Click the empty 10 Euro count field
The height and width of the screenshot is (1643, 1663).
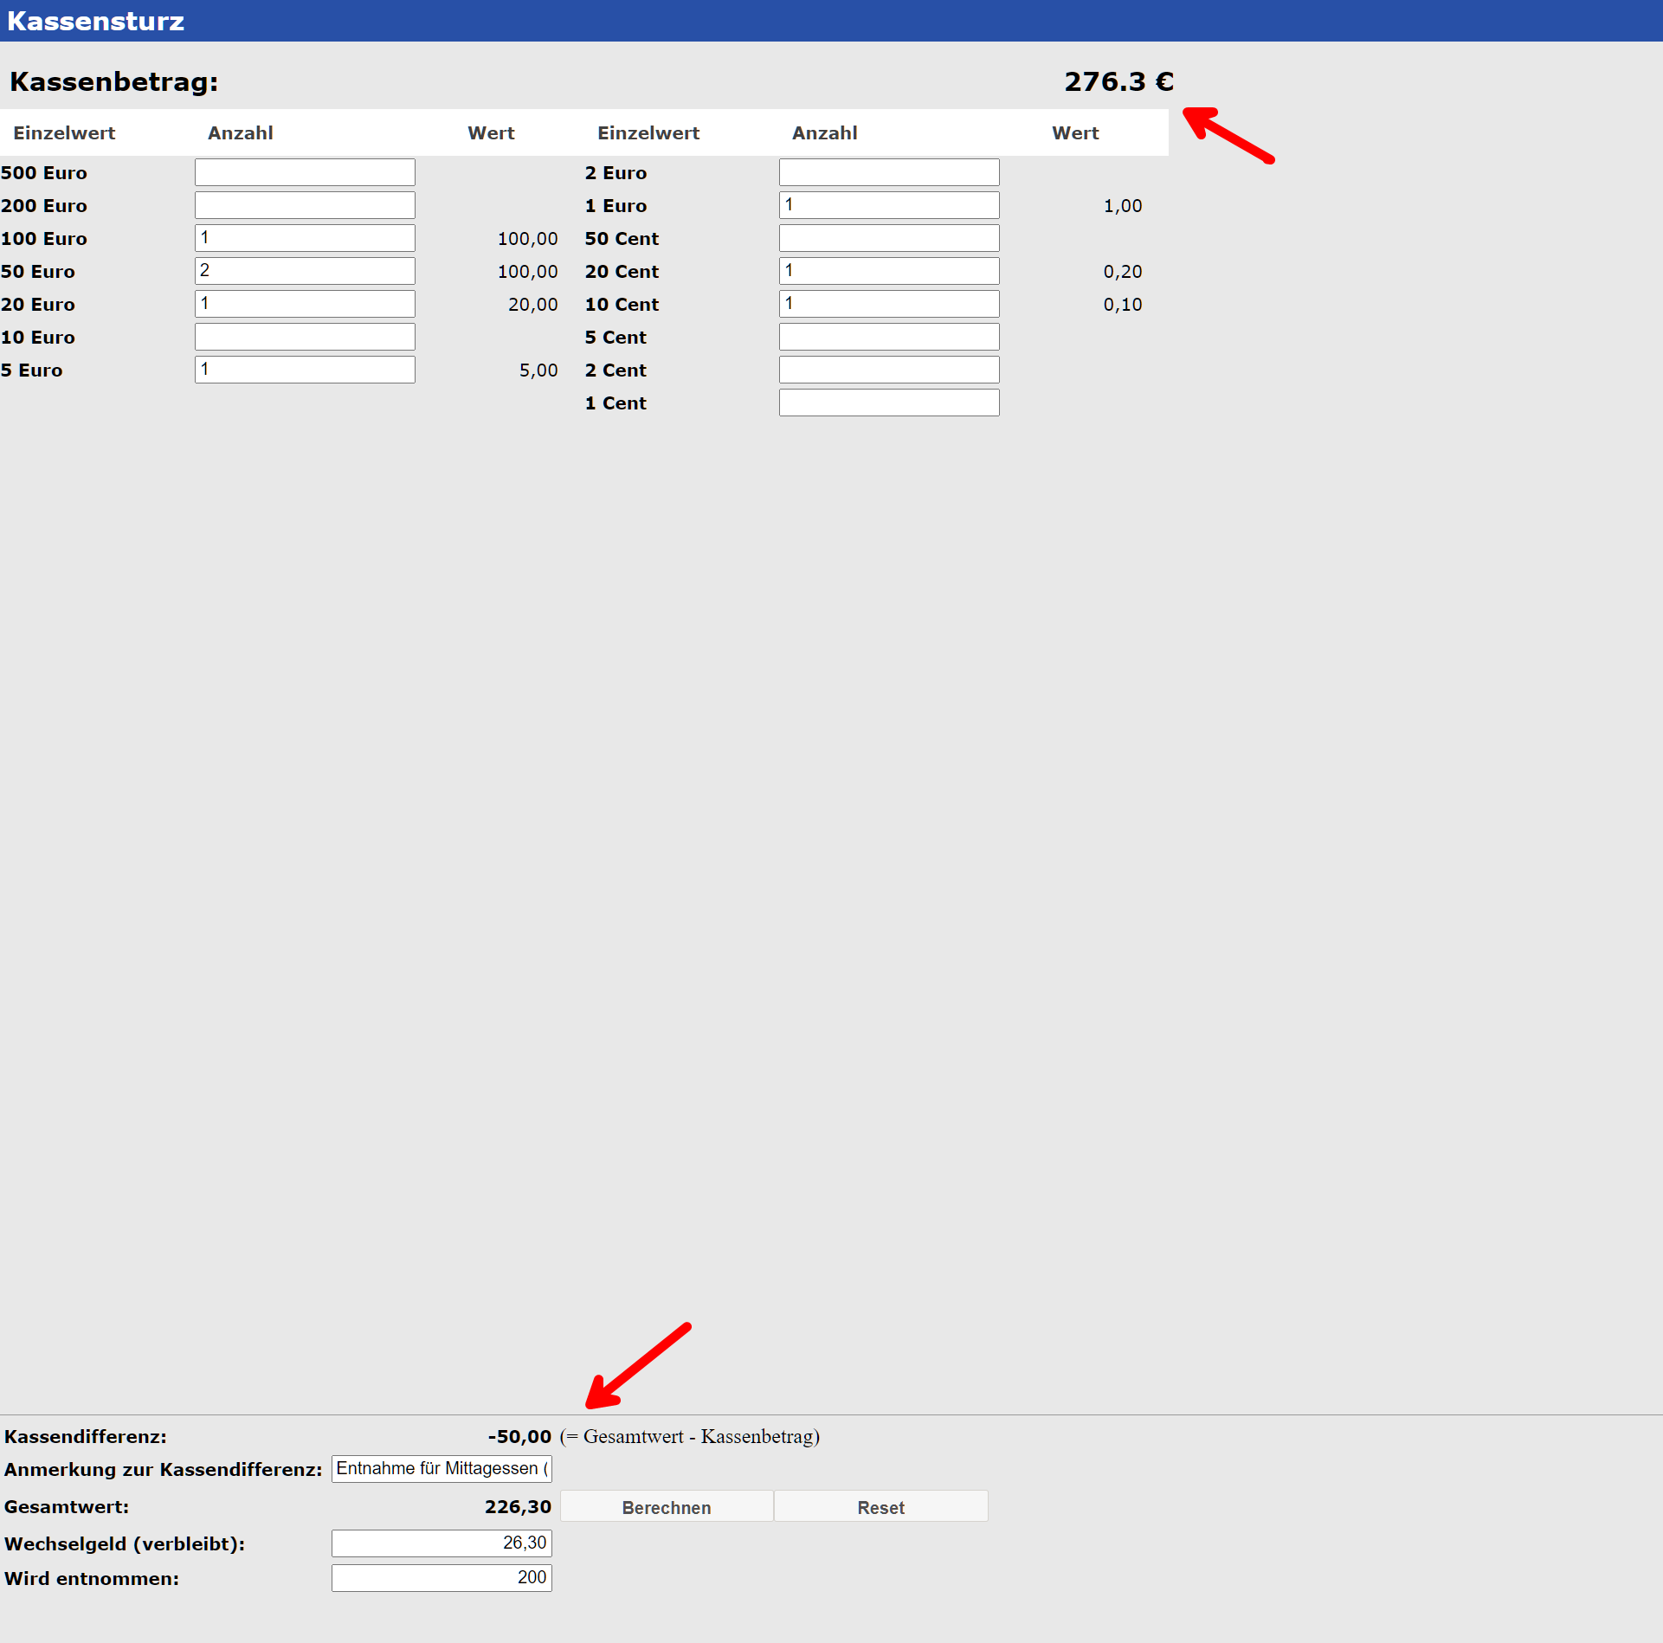tap(305, 337)
